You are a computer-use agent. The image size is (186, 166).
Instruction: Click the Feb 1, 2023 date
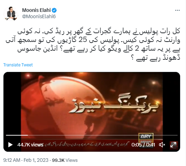coord(36,160)
